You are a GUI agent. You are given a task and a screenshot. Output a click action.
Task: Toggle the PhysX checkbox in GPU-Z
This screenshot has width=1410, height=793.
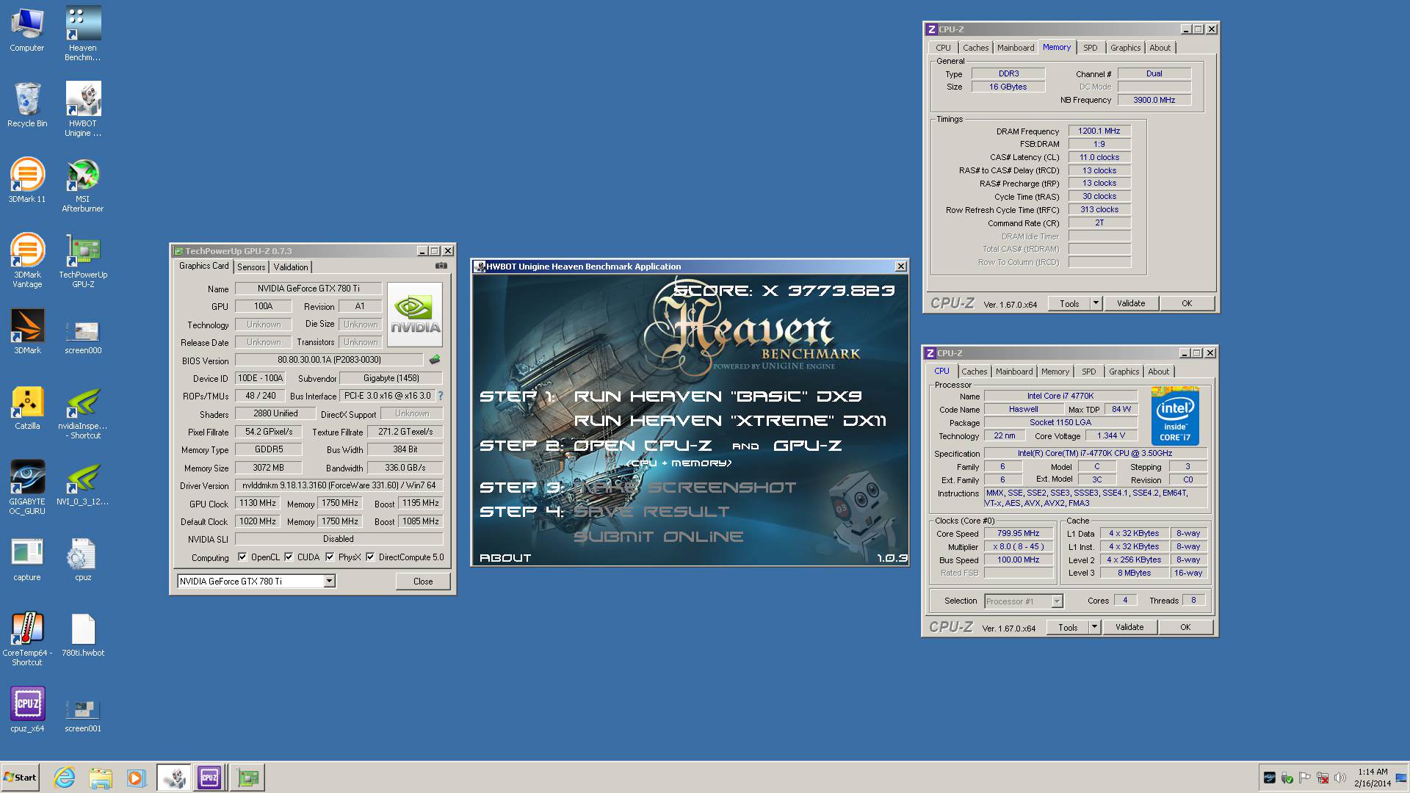(x=330, y=557)
